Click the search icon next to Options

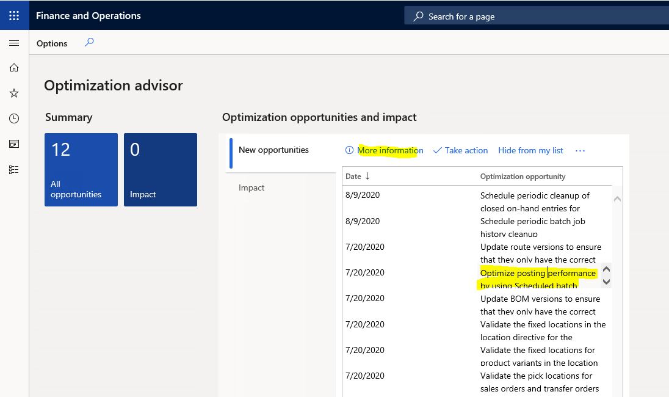89,42
